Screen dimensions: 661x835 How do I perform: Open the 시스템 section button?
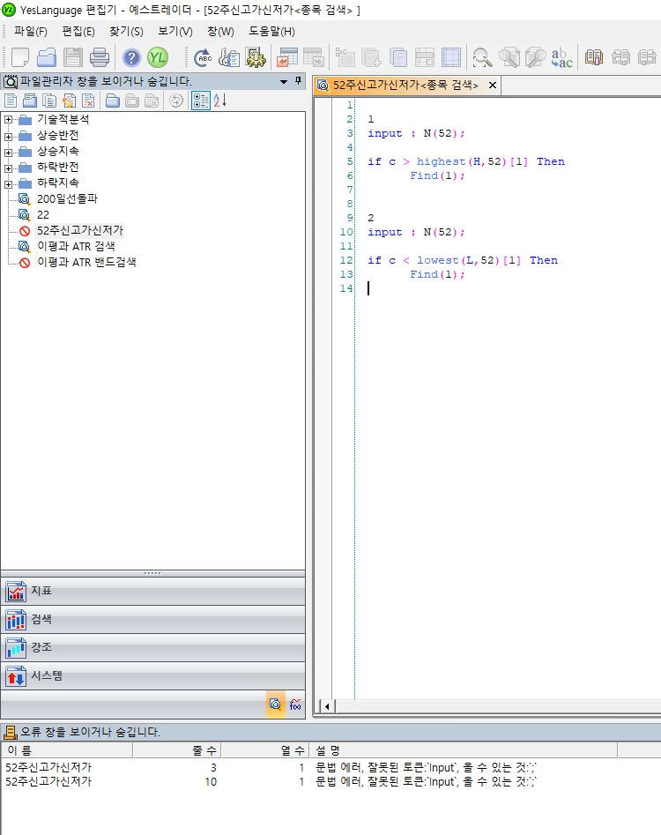(153, 676)
